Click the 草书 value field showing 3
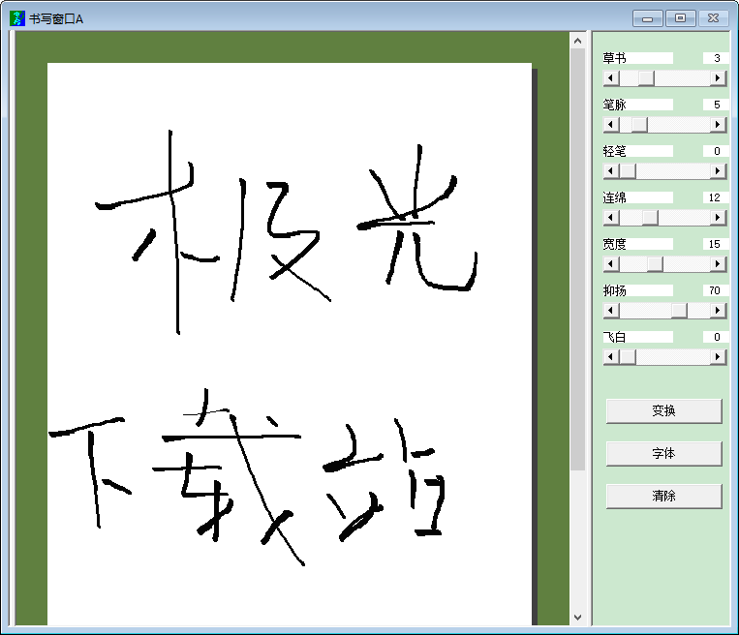Image resolution: width=739 pixels, height=635 pixels. point(716,58)
